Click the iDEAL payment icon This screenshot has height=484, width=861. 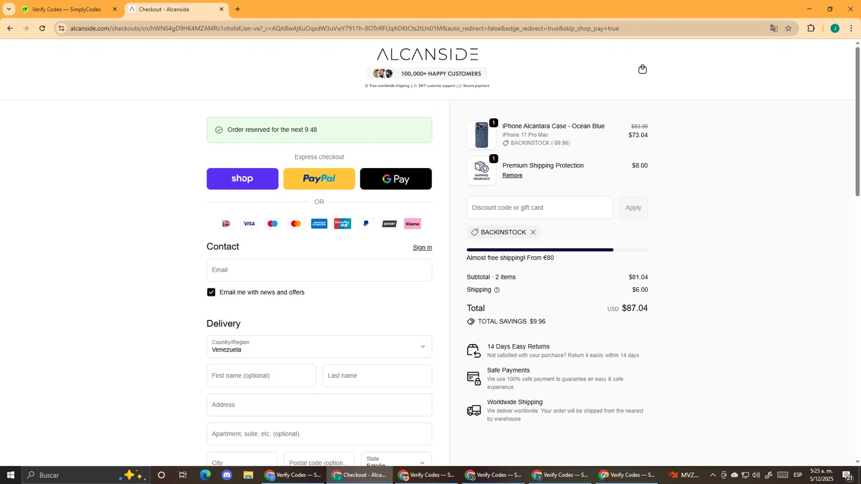coord(226,224)
